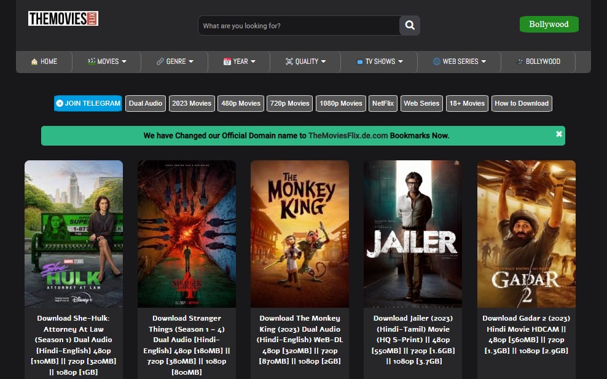Click the globe icon beside WEB SERIES

point(437,61)
